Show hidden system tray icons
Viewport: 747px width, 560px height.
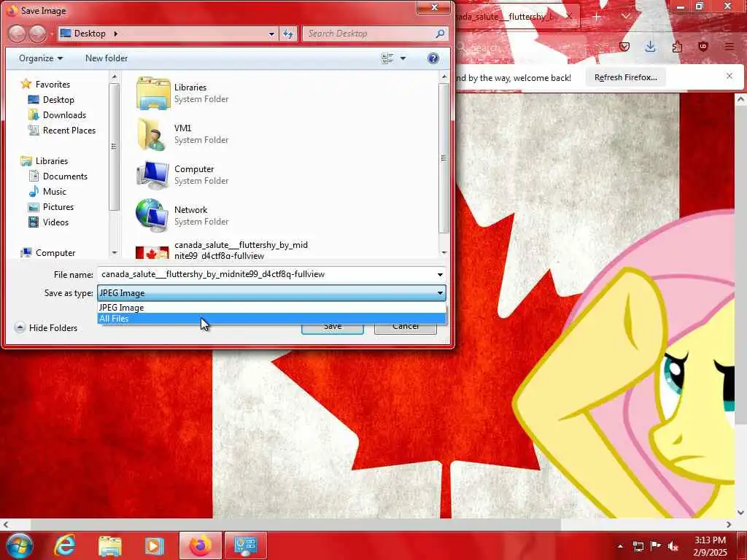coord(620,546)
